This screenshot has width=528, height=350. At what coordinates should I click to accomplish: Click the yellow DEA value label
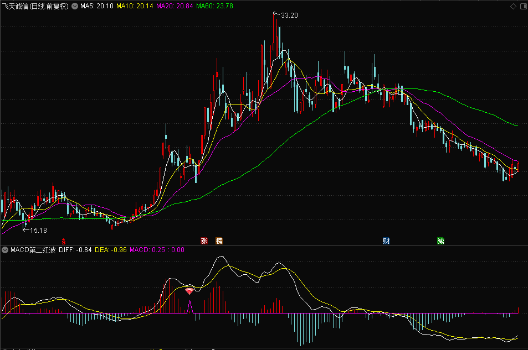click(x=111, y=250)
